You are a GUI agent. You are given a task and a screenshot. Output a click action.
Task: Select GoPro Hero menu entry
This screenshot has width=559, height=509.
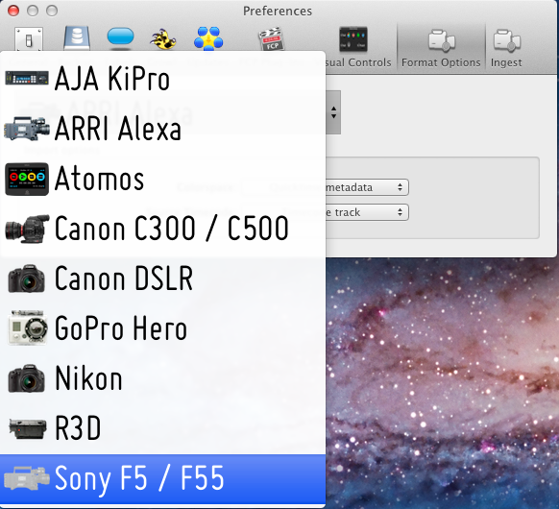pos(162,328)
